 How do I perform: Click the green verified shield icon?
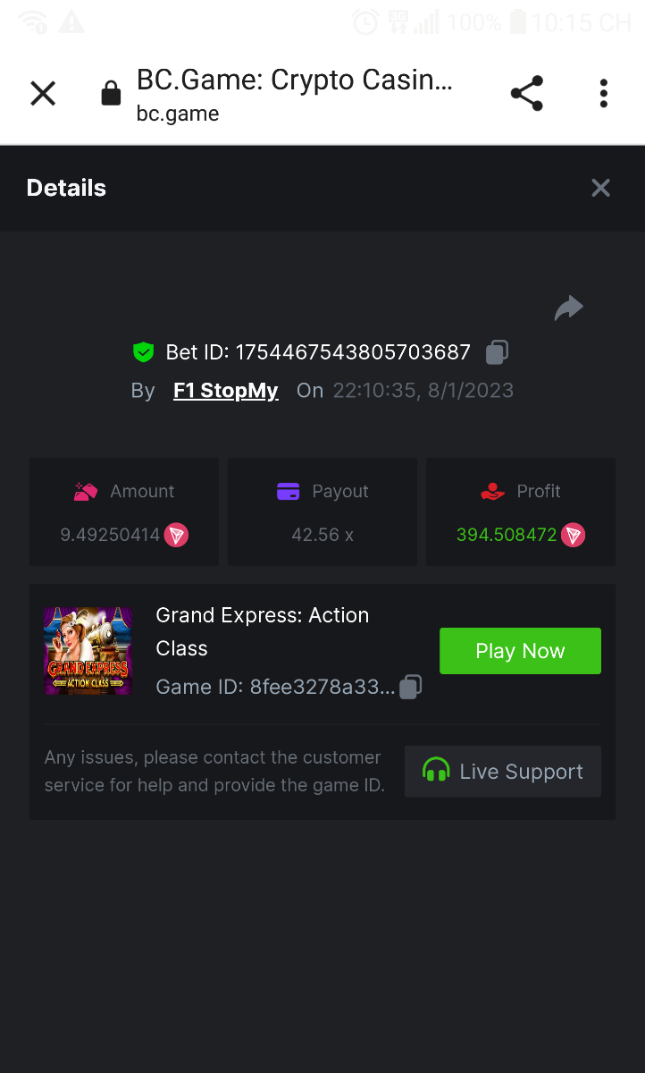tap(143, 352)
